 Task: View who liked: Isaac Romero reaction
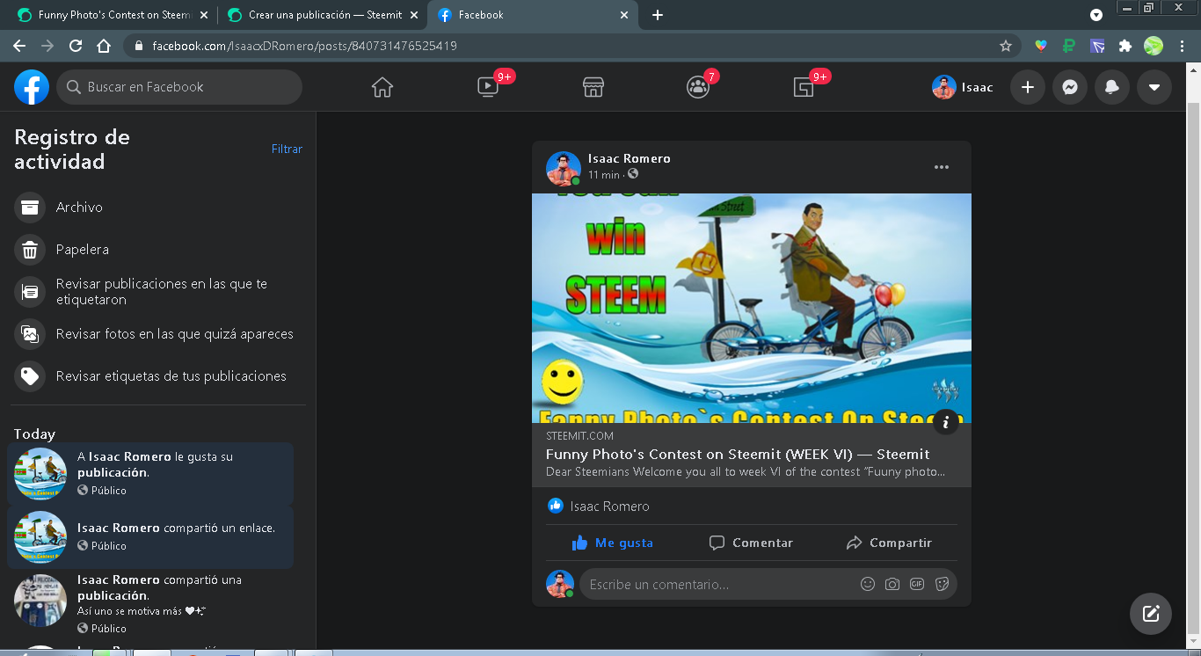click(x=599, y=507)
